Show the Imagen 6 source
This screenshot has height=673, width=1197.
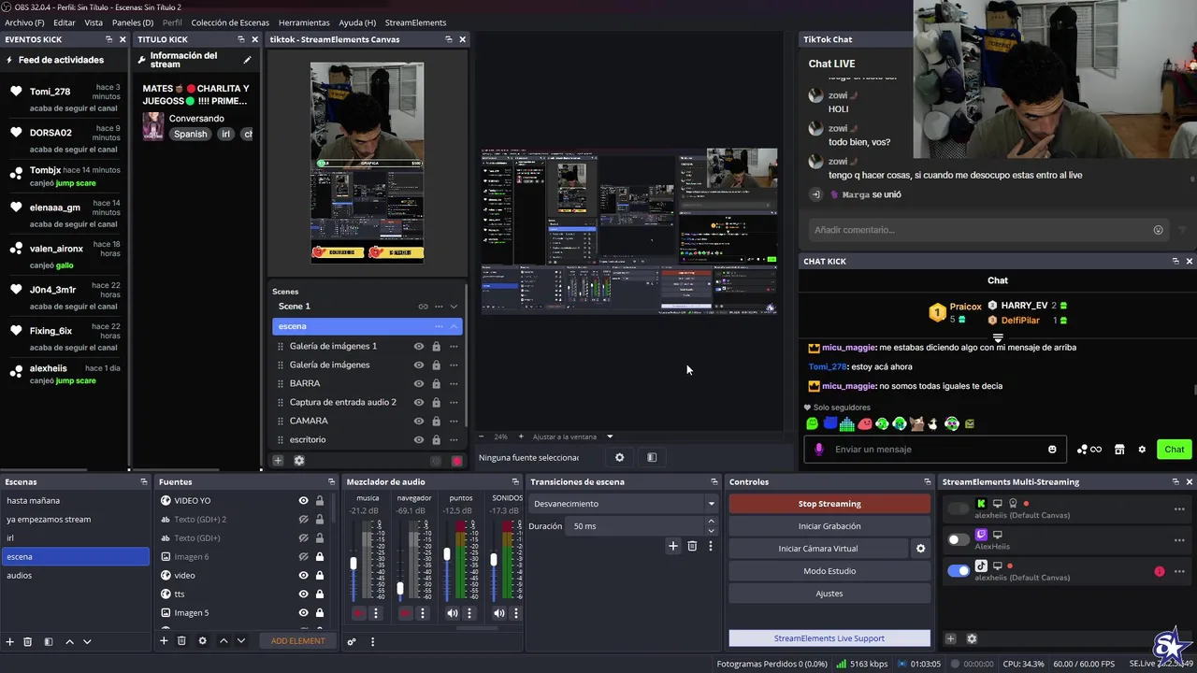tap(303, 557)
